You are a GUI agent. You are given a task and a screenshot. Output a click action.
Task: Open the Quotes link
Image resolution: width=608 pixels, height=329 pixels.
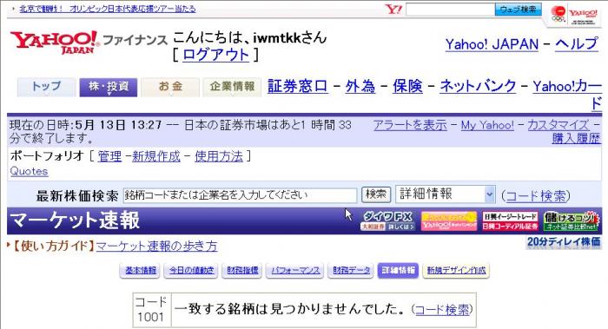[x=29, y=171]
